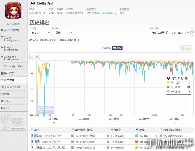
Task: Click the gray TH-所有类别 swatch
Action: pyautogui.click(x=108, y=142)
